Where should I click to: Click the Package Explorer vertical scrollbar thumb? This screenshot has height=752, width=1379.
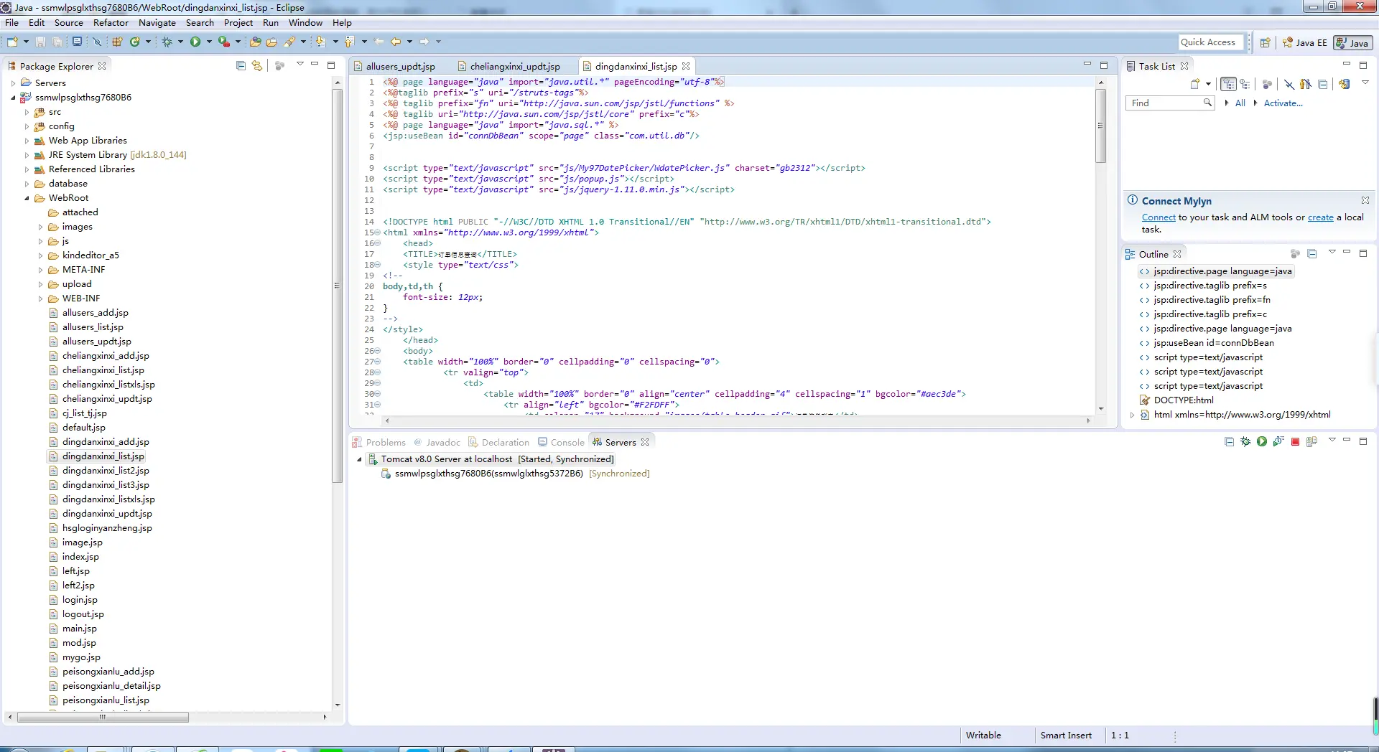(x=336, y=286)
